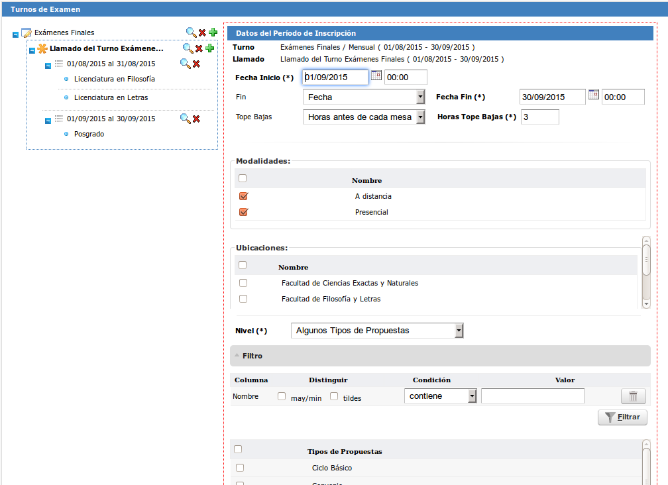
Task: Collapse the 01/08/2015 al 31/08/2015 node
Action: (48, 66)
